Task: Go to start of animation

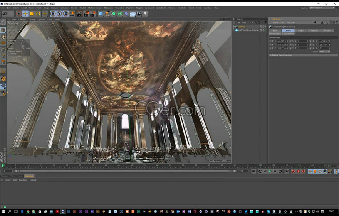Action: [x=253, y=171]
